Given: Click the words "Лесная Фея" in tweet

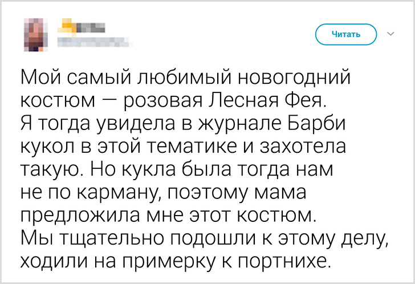Looking at the screenshot, I should pos(282,102).
